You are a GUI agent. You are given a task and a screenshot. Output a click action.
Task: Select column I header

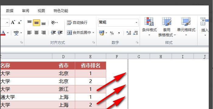coord(183,57)
